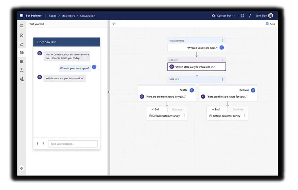Open Trigger Phrase node options menu
The image size is (298, 190).
point(222,41)
